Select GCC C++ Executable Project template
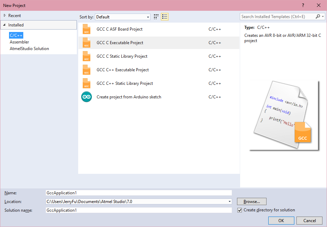 click(159, 70)
